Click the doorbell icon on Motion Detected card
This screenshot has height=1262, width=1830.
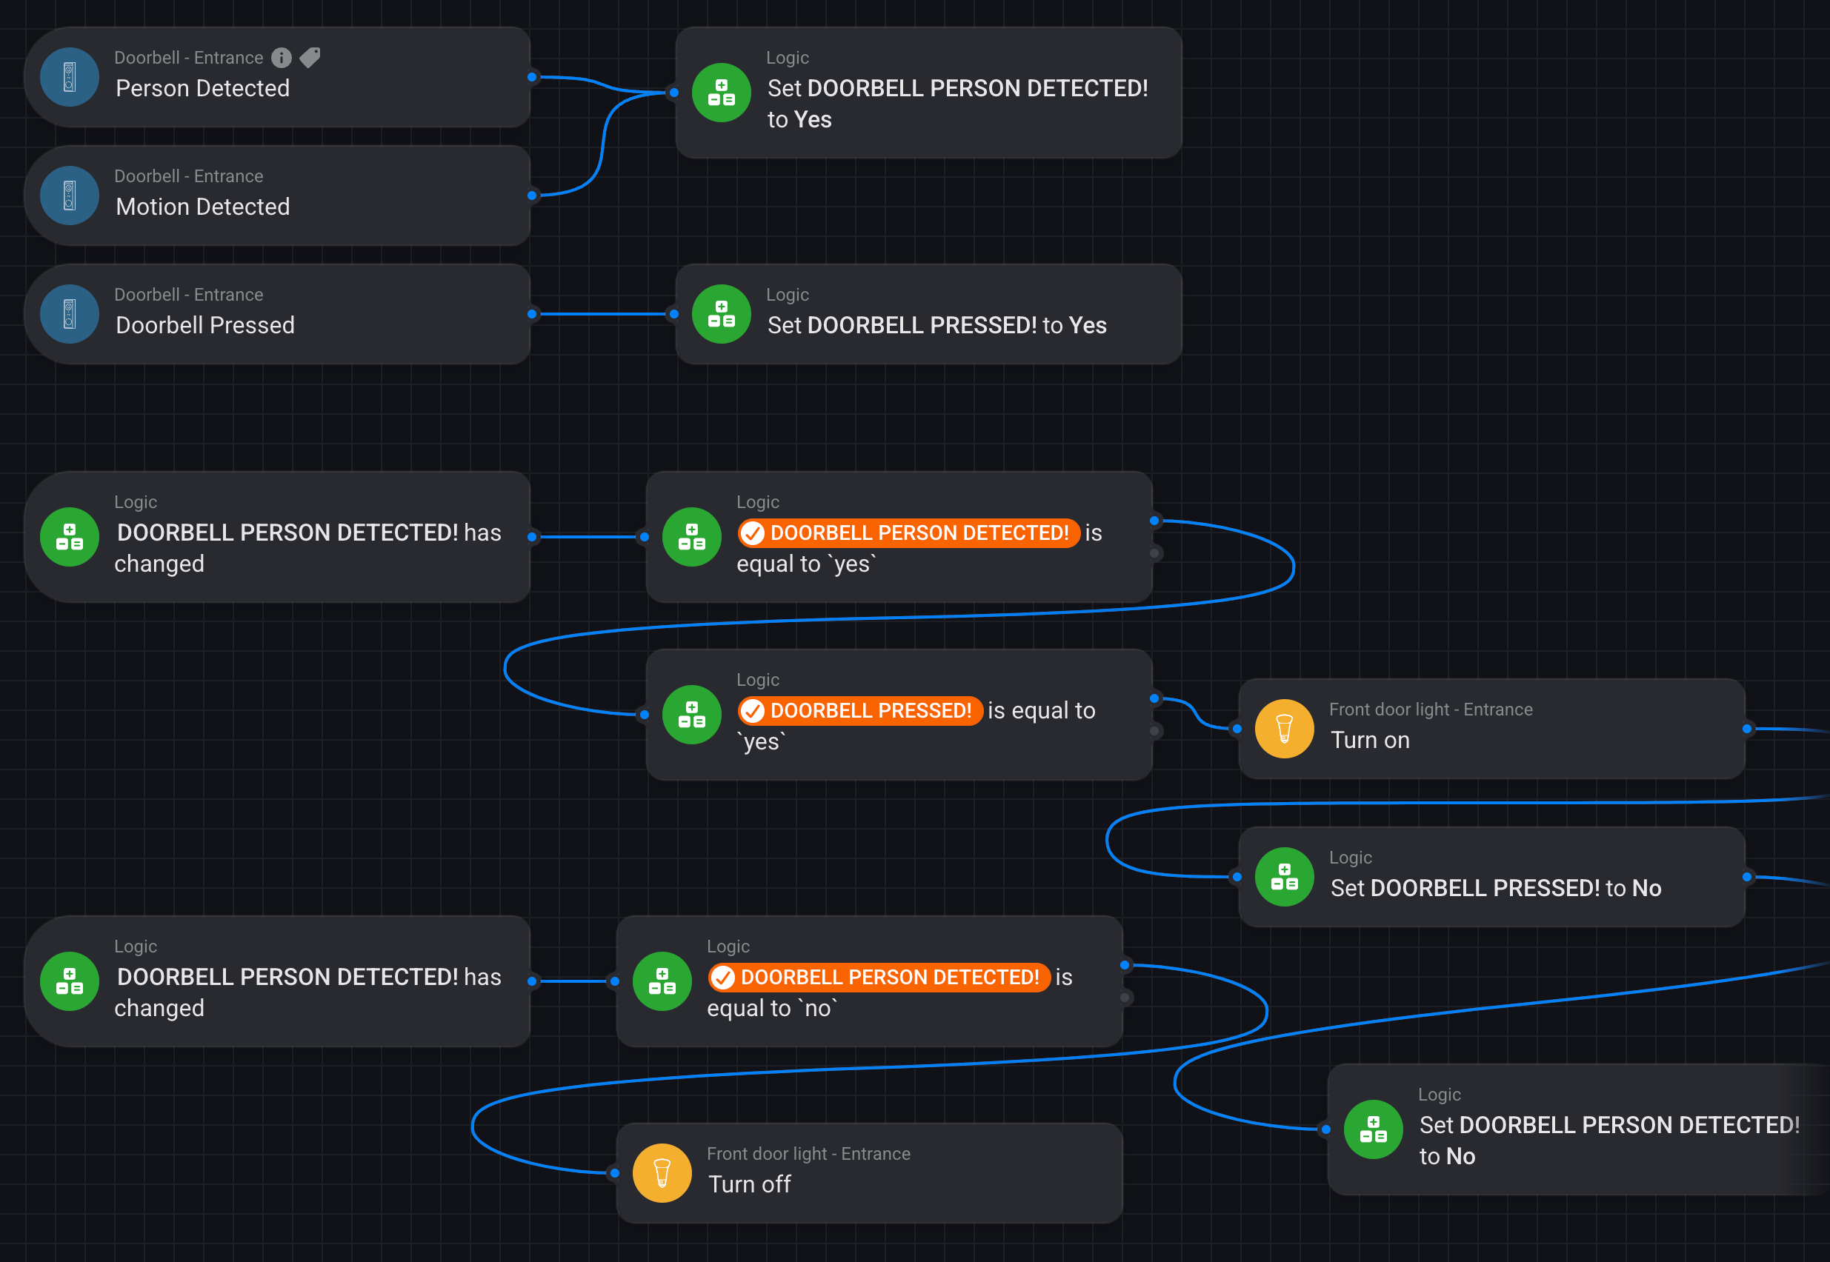[x=70, y=196]
